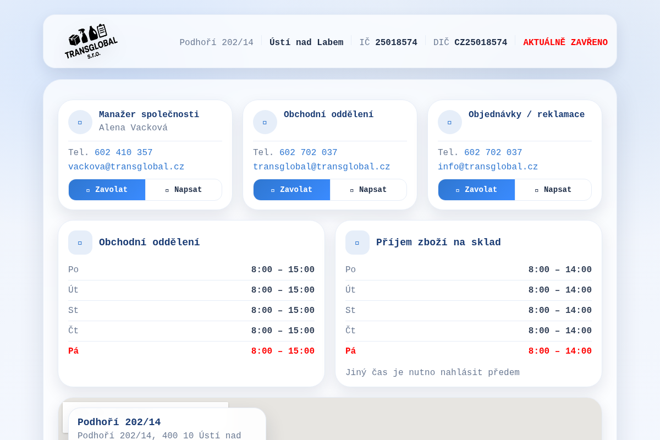Click Pá hours 8:00 – 14:00
This screenshot has width=660, height=440.
(x=560, y=351)
